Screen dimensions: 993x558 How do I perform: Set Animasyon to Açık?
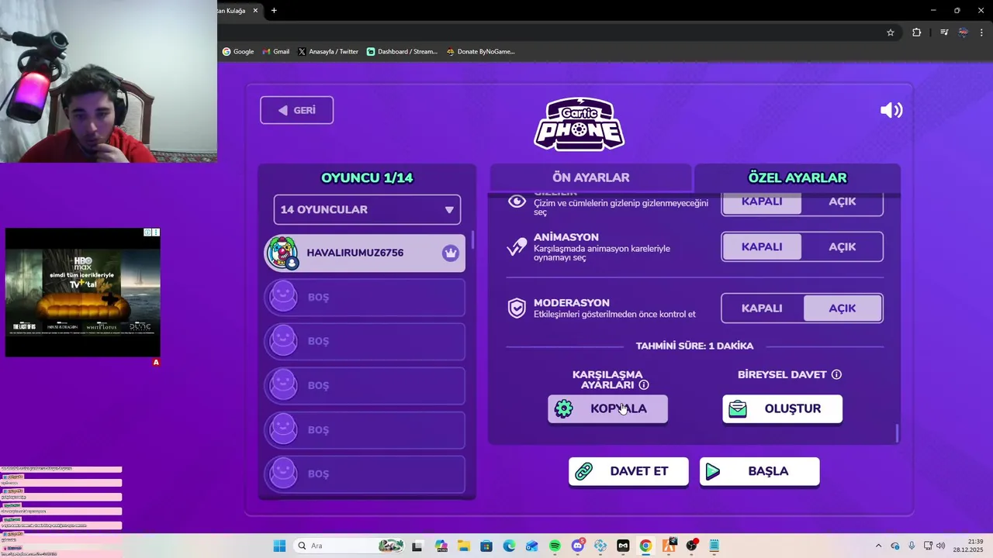point(842,246)
